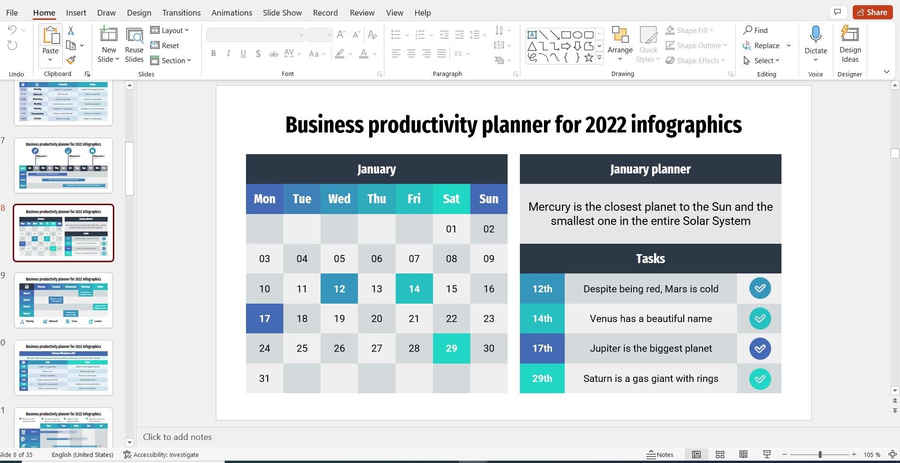This screenshot has height=463, width=900.
Task: Open Reading View from status bar
Action: [x=743, y=455]
